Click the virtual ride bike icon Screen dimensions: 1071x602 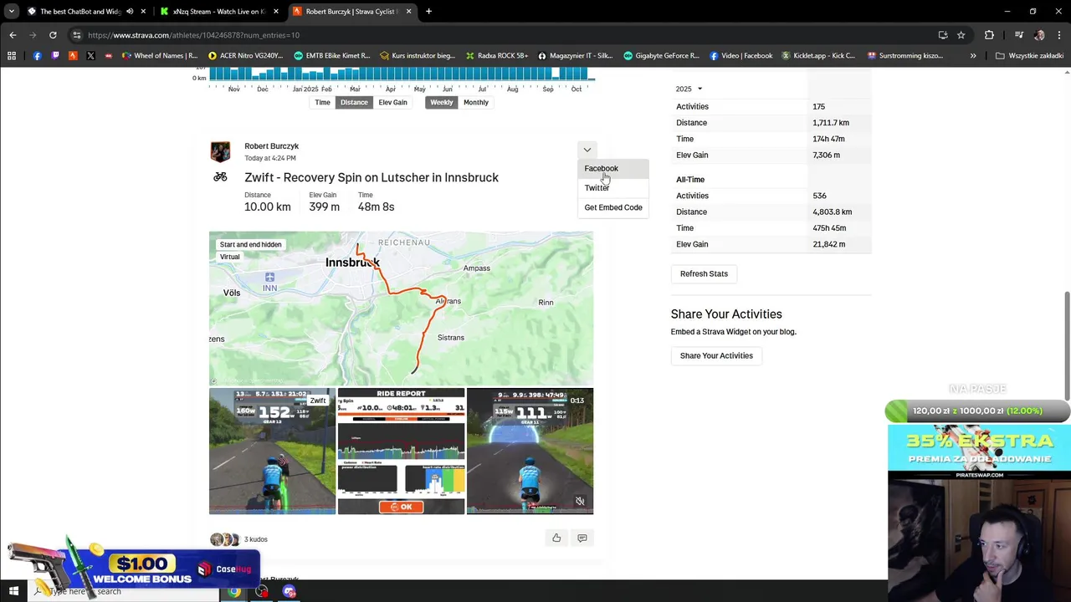coord(220,177)
